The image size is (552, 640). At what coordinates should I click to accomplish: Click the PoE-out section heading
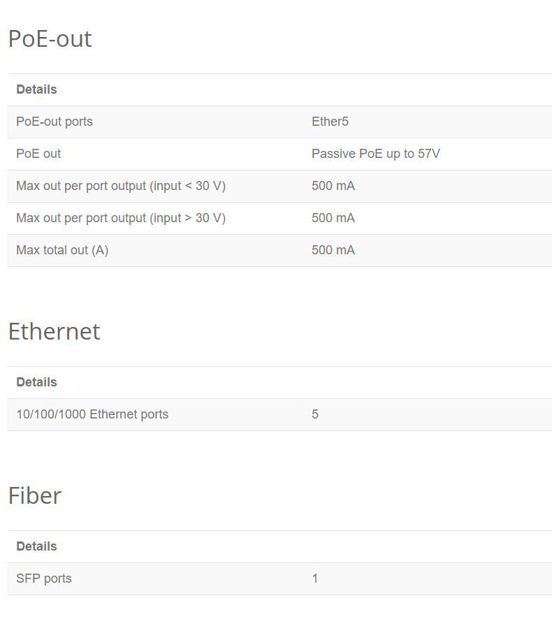click(50, 39)
